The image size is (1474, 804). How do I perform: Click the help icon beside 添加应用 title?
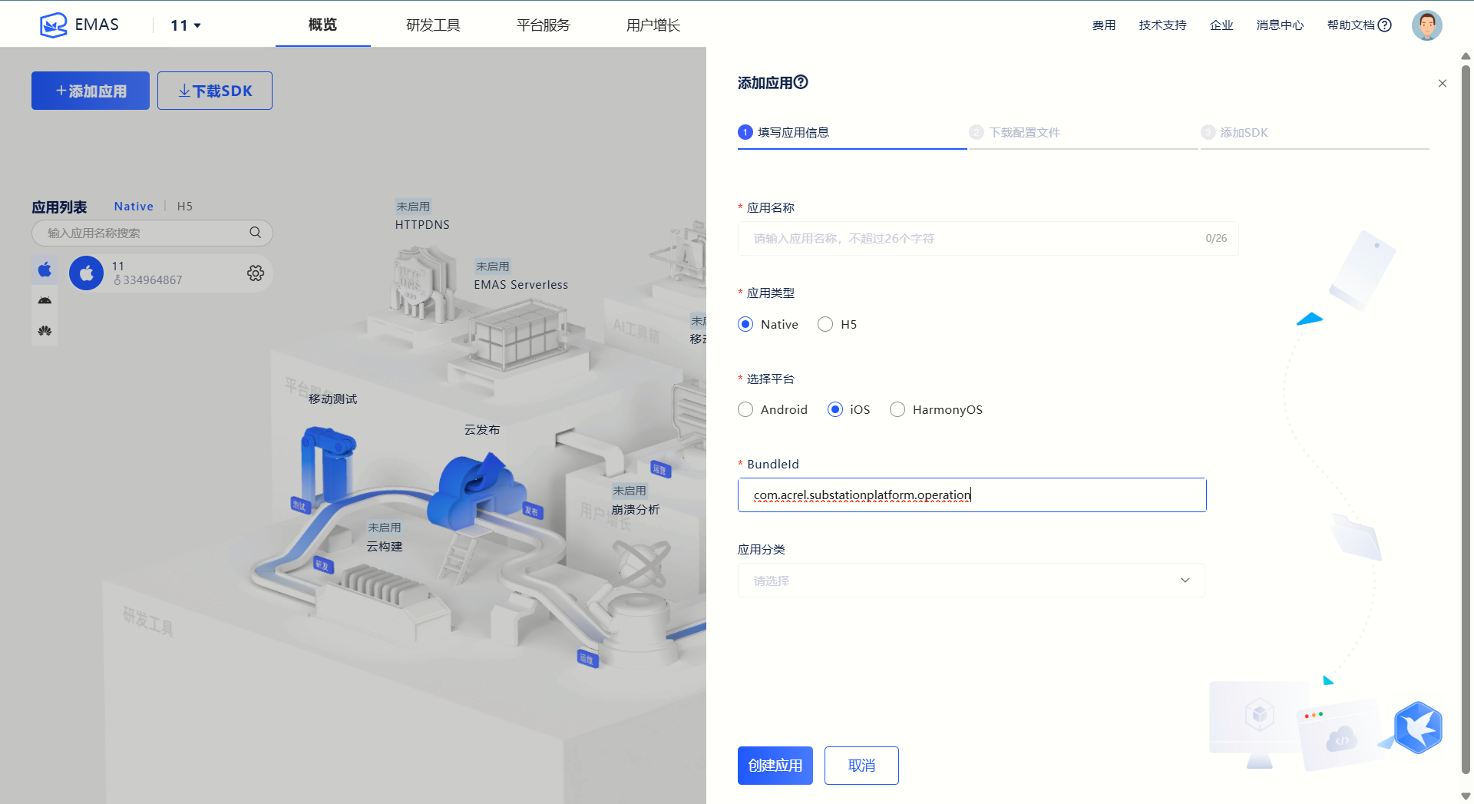pyautogui.click(x=801, y=82)
